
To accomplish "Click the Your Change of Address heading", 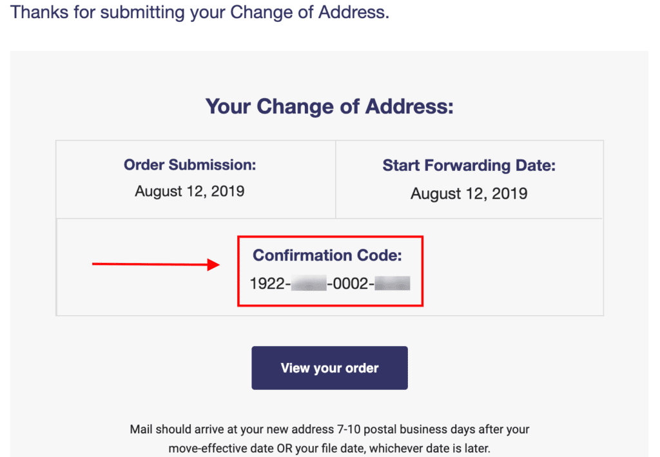I will click(x=329, y=106).
